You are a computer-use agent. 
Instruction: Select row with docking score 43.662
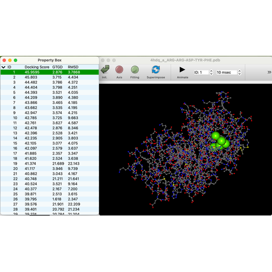(x=50, y=108)
